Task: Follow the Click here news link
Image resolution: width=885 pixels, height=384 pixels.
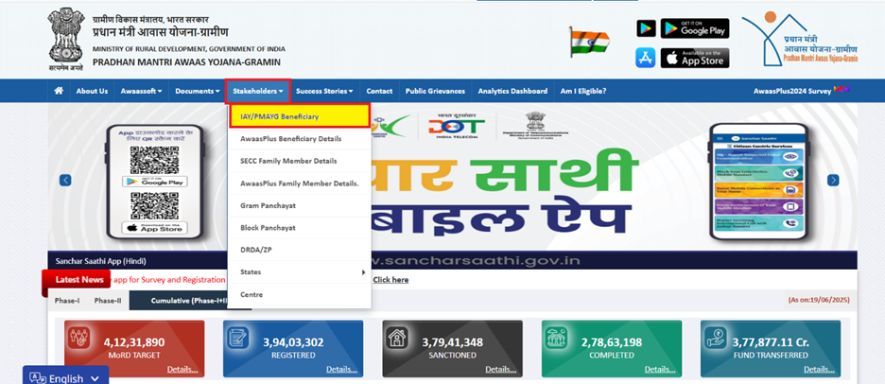Action: pyautogui.click(x=390, y=280)
